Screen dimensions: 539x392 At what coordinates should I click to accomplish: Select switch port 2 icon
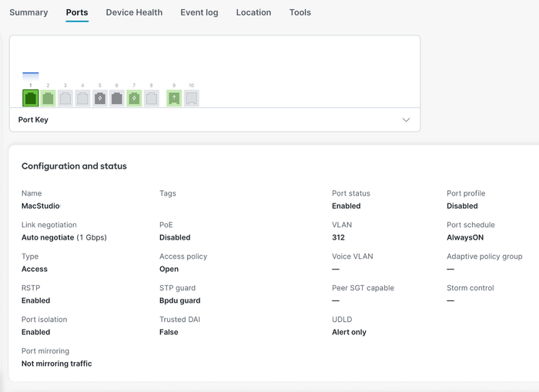[48, 98]
